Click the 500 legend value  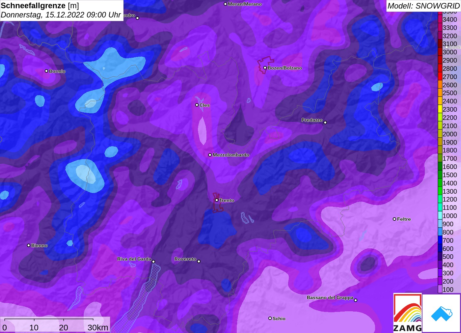coord(448,257)
